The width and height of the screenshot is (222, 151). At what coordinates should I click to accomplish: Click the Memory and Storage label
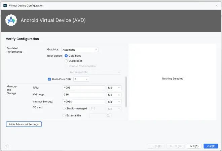click(12, 90)
